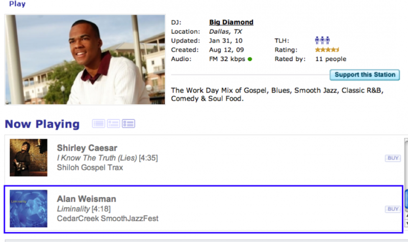Viewport: 408px width, 242px height.
Task: Click the Support this Station button
Action: [365, 75]
